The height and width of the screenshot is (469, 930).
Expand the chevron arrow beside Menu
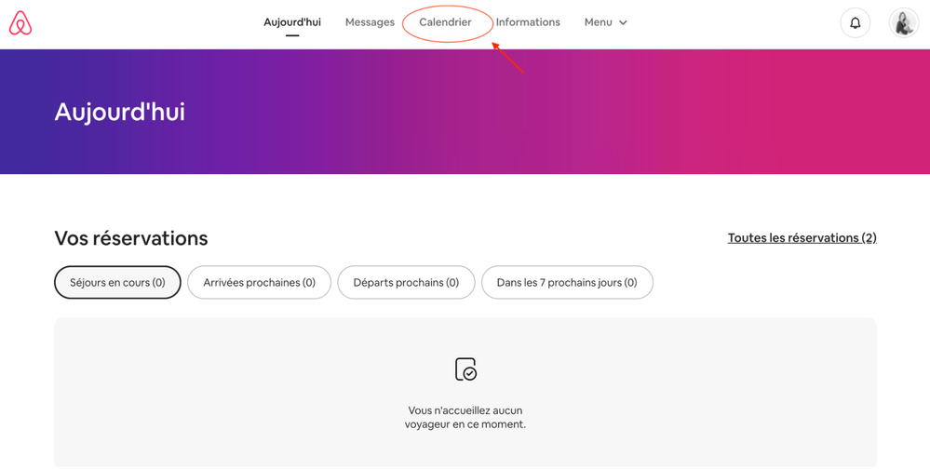click(x=623, y=23)
